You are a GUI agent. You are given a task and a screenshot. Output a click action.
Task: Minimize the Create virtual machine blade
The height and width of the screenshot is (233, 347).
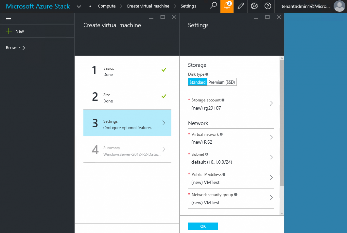[151, 18]
